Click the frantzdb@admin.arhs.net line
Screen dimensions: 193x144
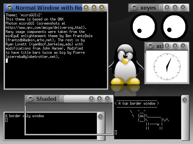[x=45, y=40]
